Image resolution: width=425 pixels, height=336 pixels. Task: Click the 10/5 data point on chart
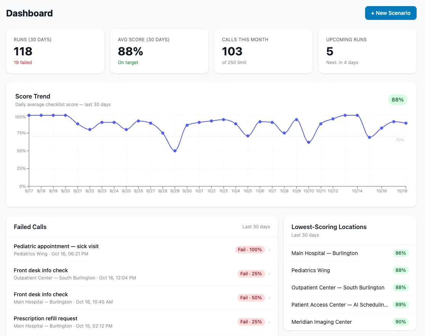coord(248,136)
